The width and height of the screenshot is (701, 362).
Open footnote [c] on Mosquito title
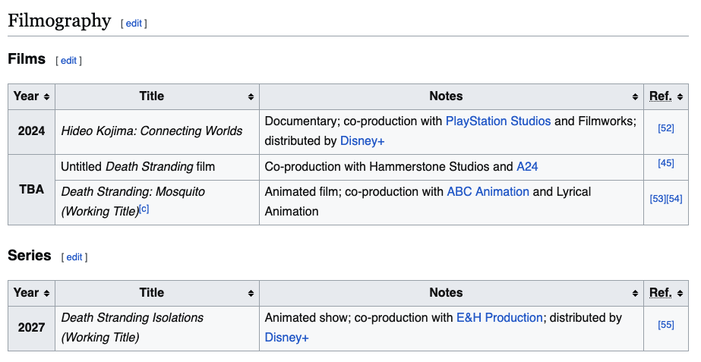144,209
